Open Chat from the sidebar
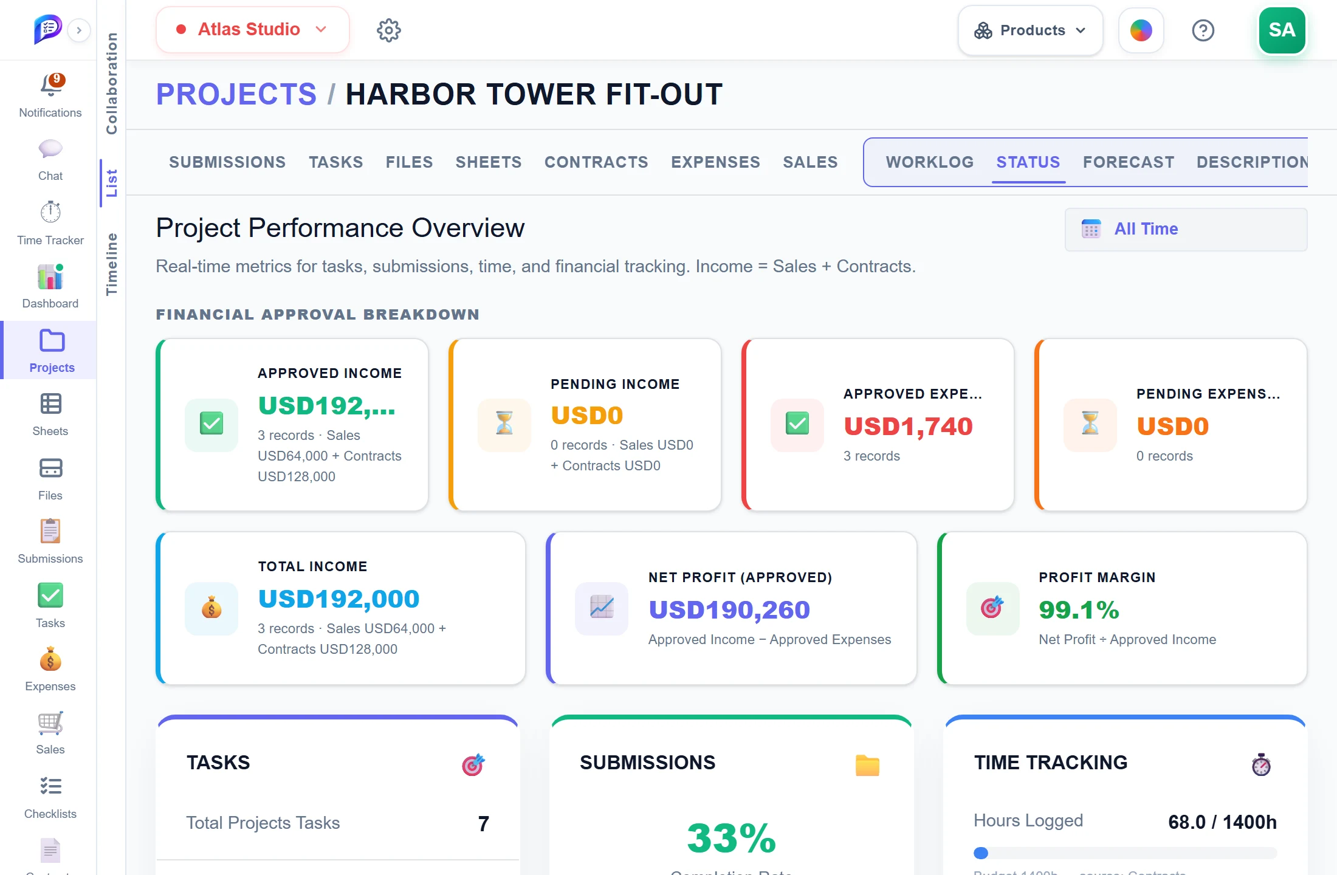 (x=50, y=160)
